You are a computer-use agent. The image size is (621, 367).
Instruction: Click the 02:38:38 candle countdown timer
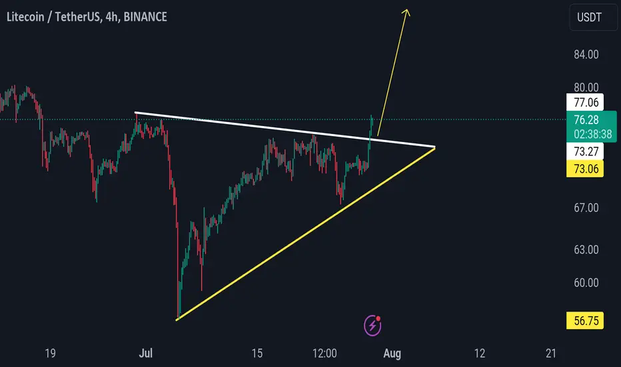click(x=592, y=134)
